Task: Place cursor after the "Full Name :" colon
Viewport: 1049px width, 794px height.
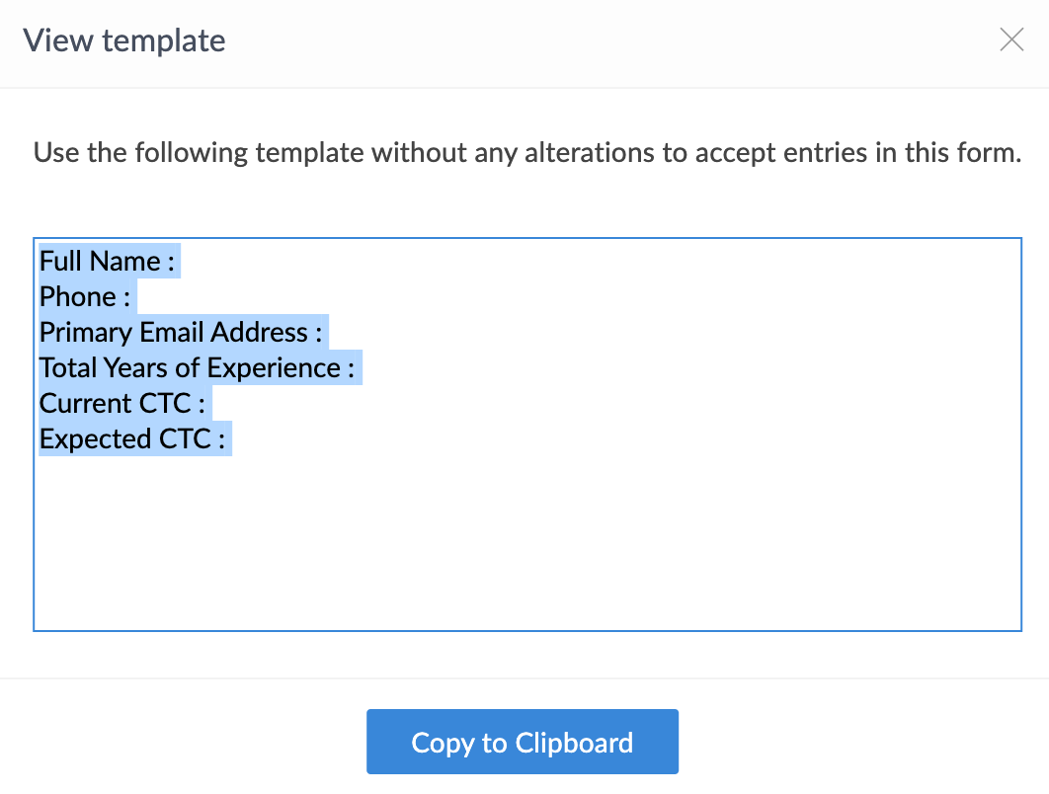Action: click(x=178, y=262)
